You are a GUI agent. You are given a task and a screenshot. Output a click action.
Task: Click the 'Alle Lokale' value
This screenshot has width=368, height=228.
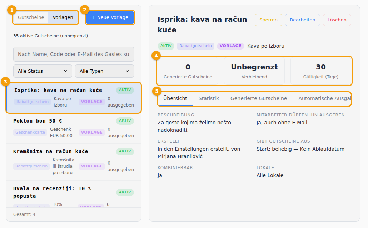point(270,175)
